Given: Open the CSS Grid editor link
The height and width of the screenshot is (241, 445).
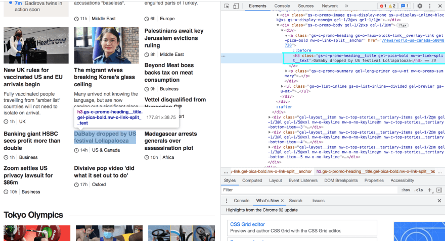Looking at the screenshot, I should pos(247,224).
